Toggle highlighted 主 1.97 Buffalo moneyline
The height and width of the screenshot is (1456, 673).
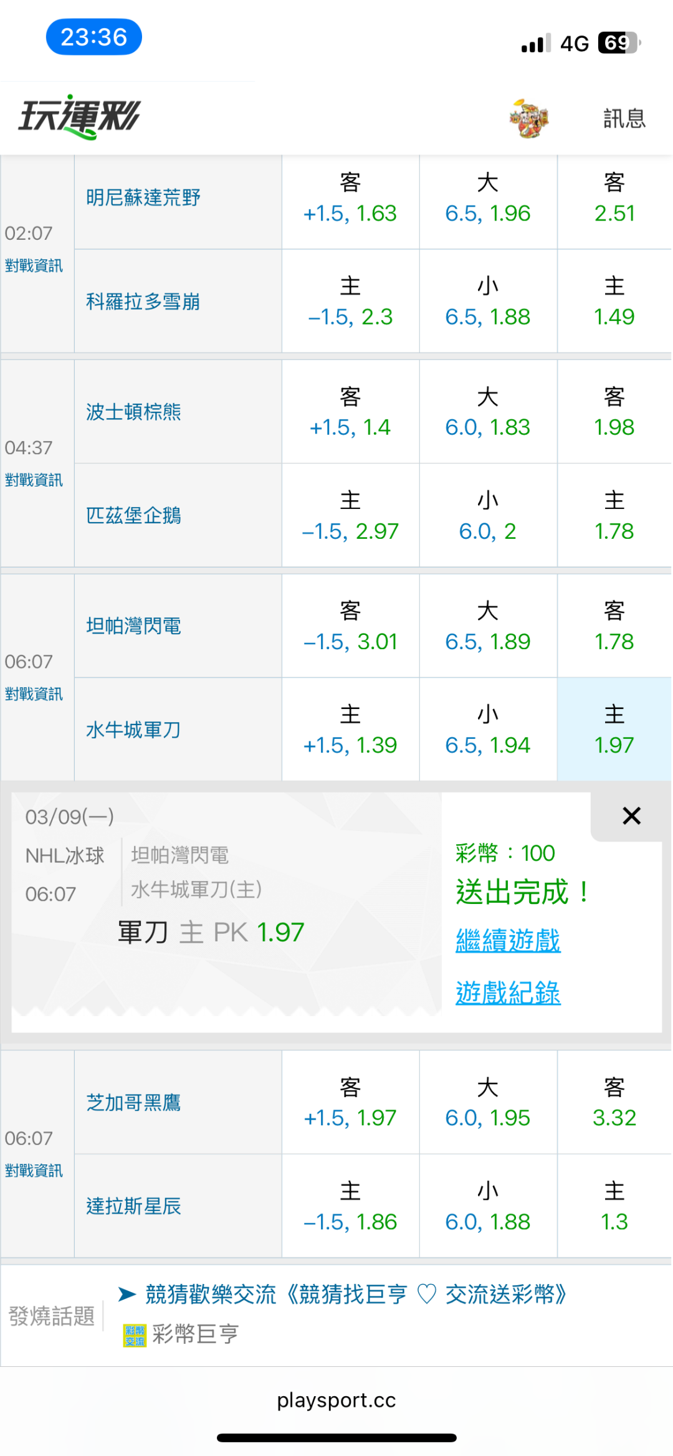tap(614, 730)
